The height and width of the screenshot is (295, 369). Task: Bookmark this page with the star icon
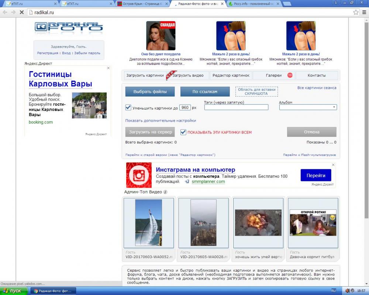(x=356, y=12)
